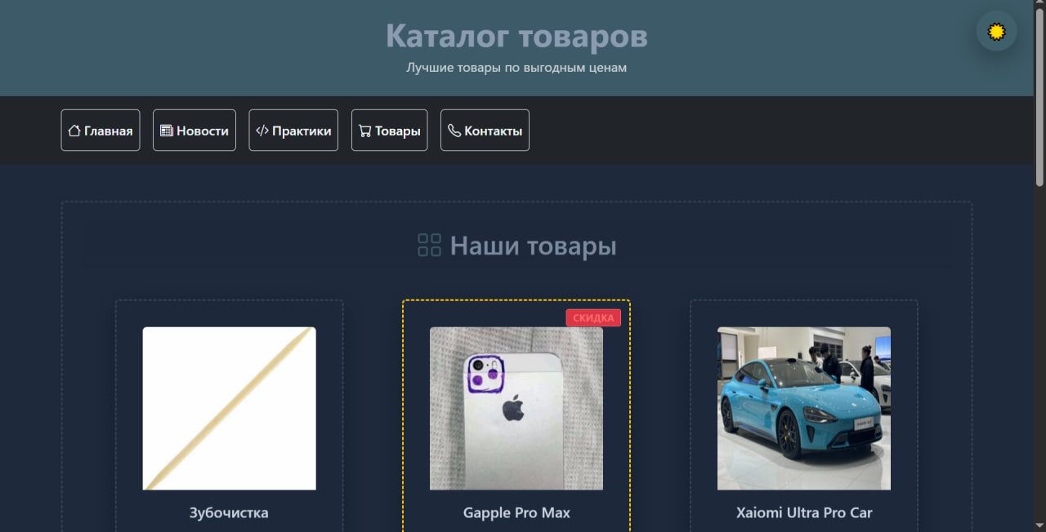Screen dimensions: 1046x532
Task: Select the Xiaomi Ultra Pro Car title
Action: [x=804, y=512]
